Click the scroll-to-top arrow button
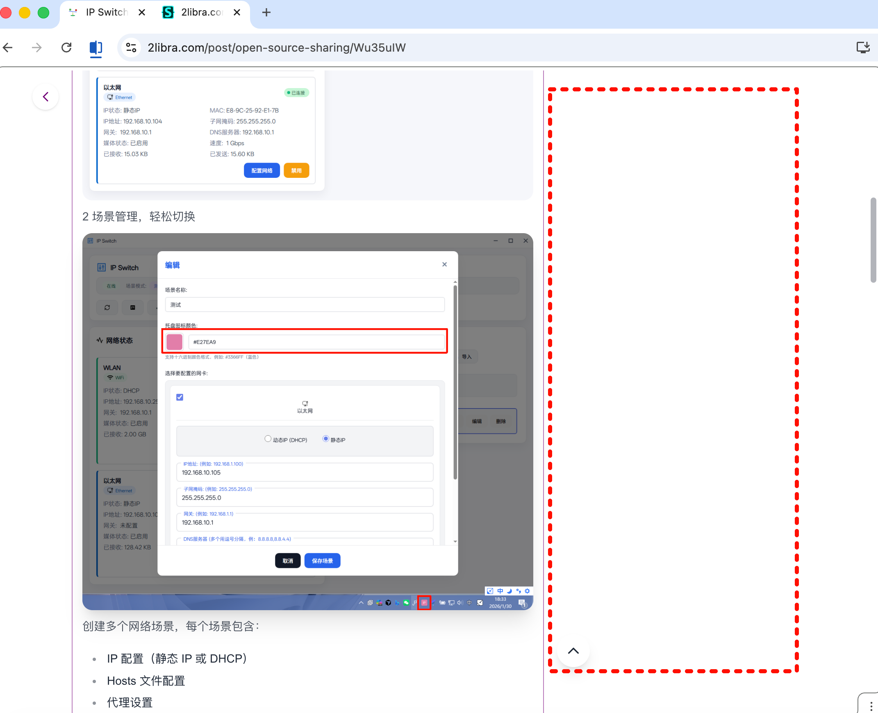Screen dimensions: 878x713 tap(573, 651)
